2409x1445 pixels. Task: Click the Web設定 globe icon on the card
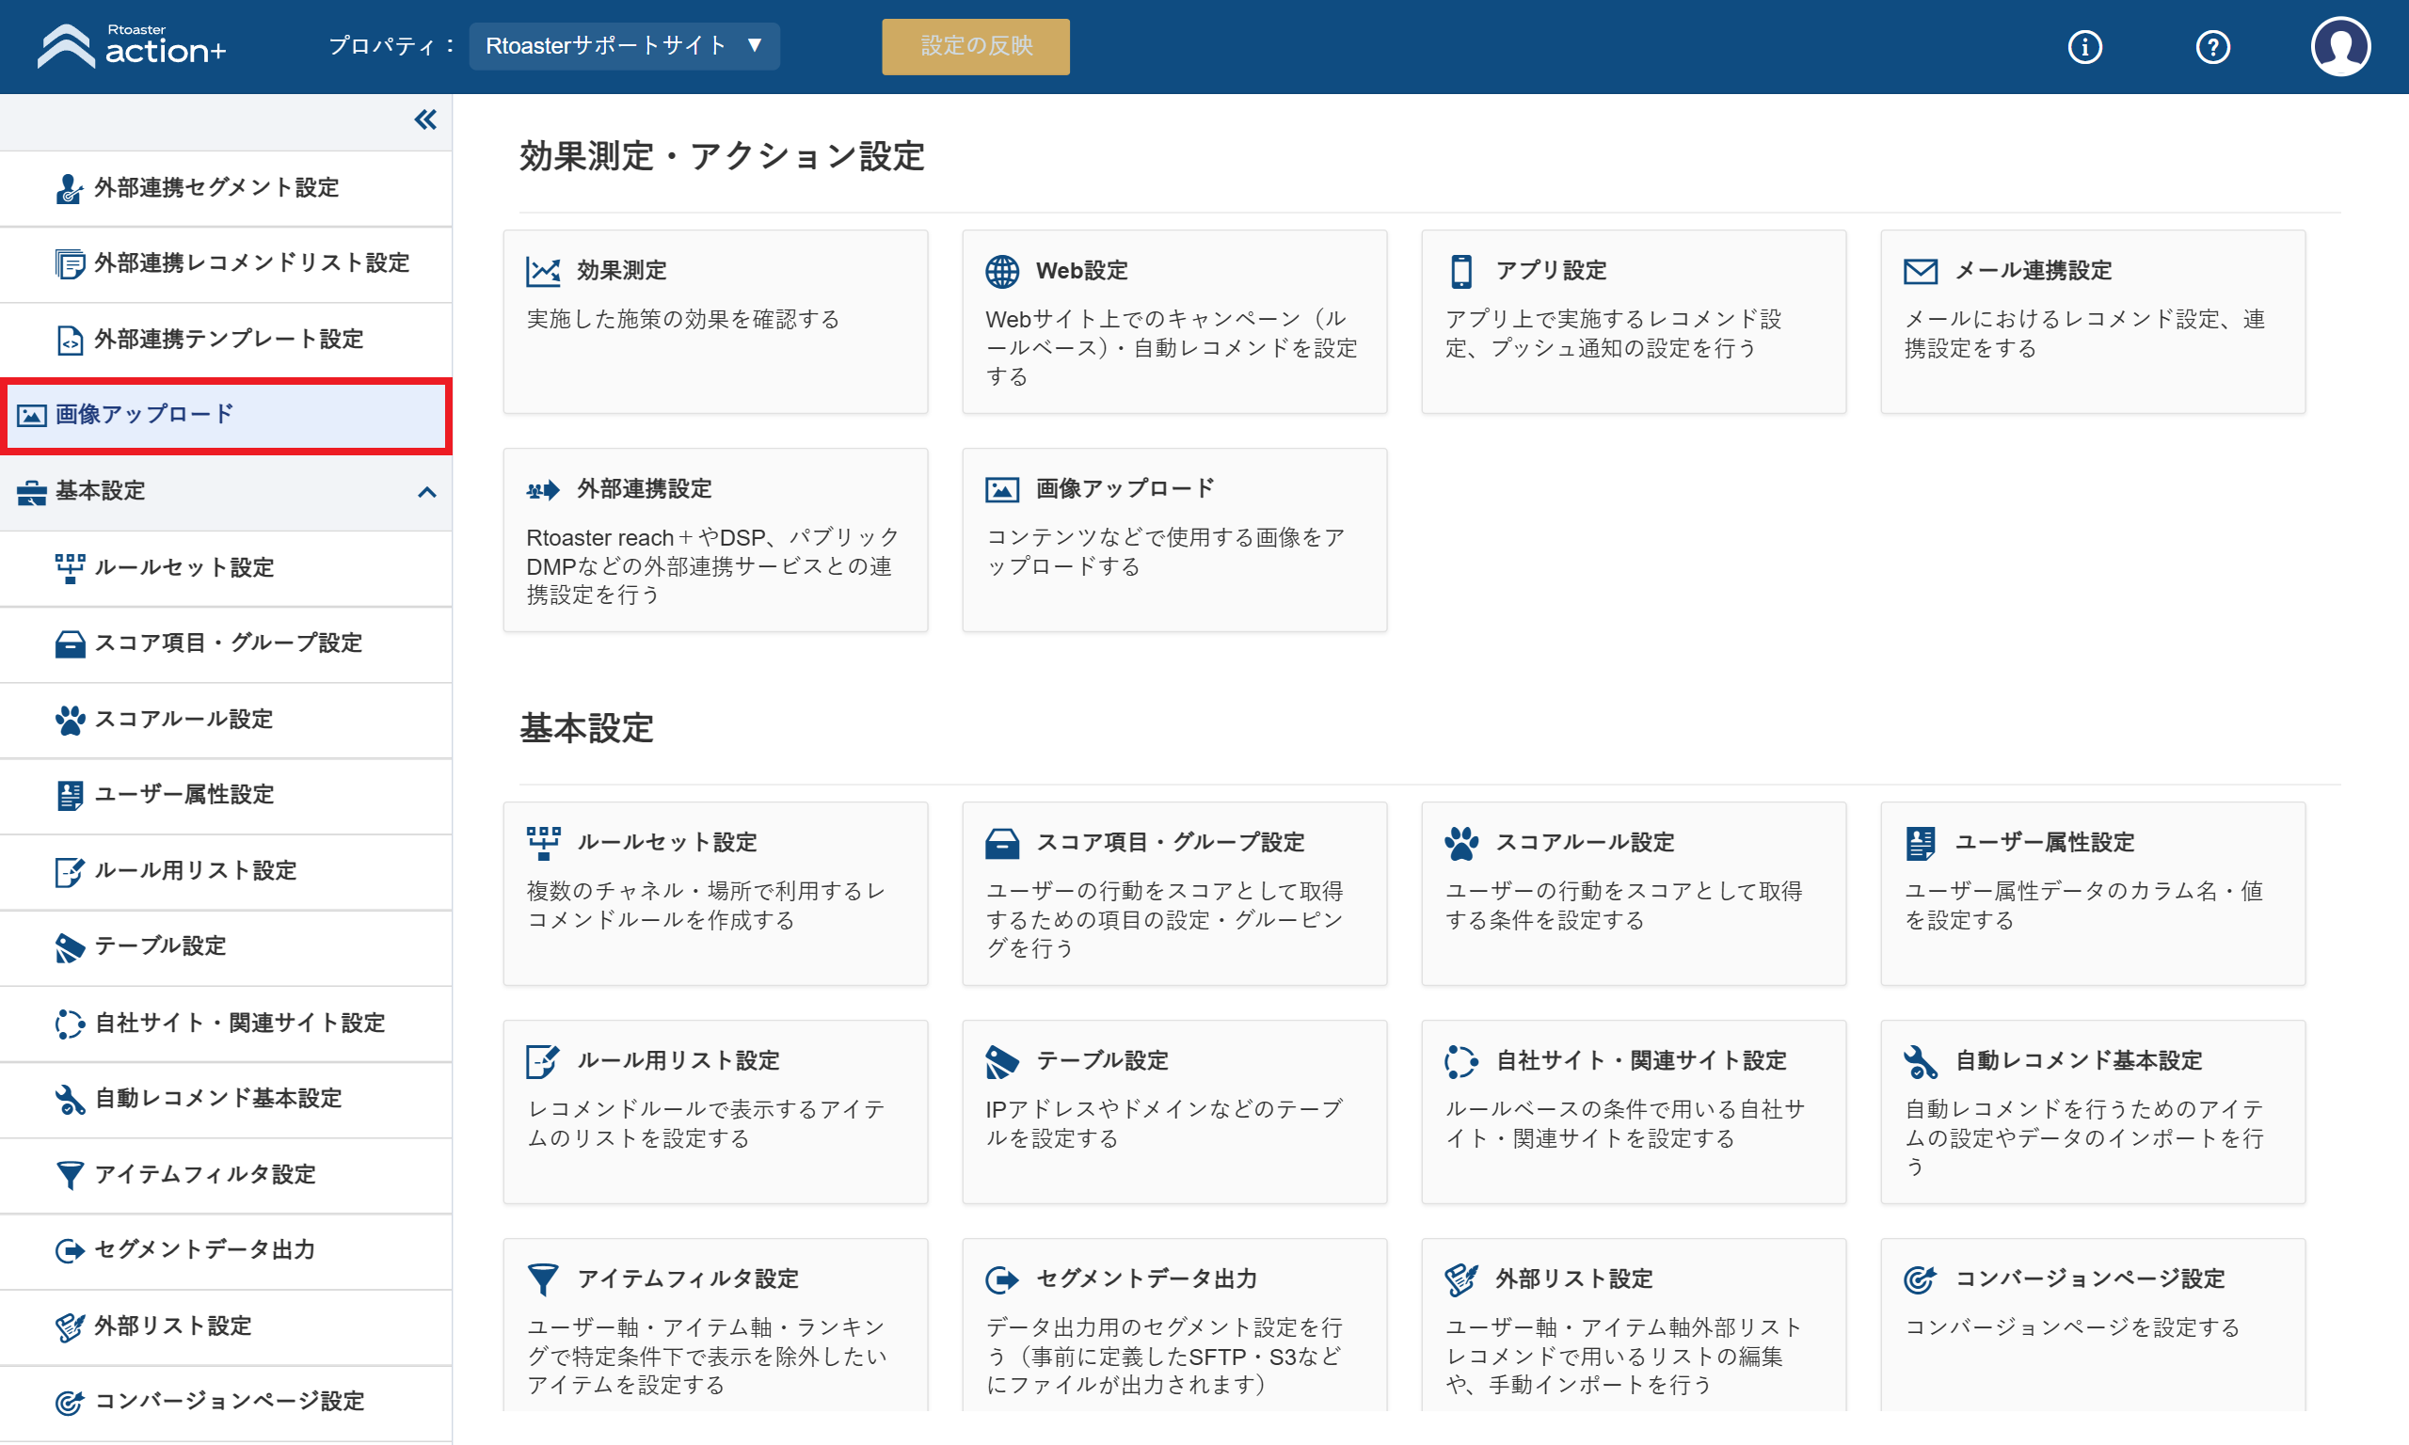click(1002, 272)
